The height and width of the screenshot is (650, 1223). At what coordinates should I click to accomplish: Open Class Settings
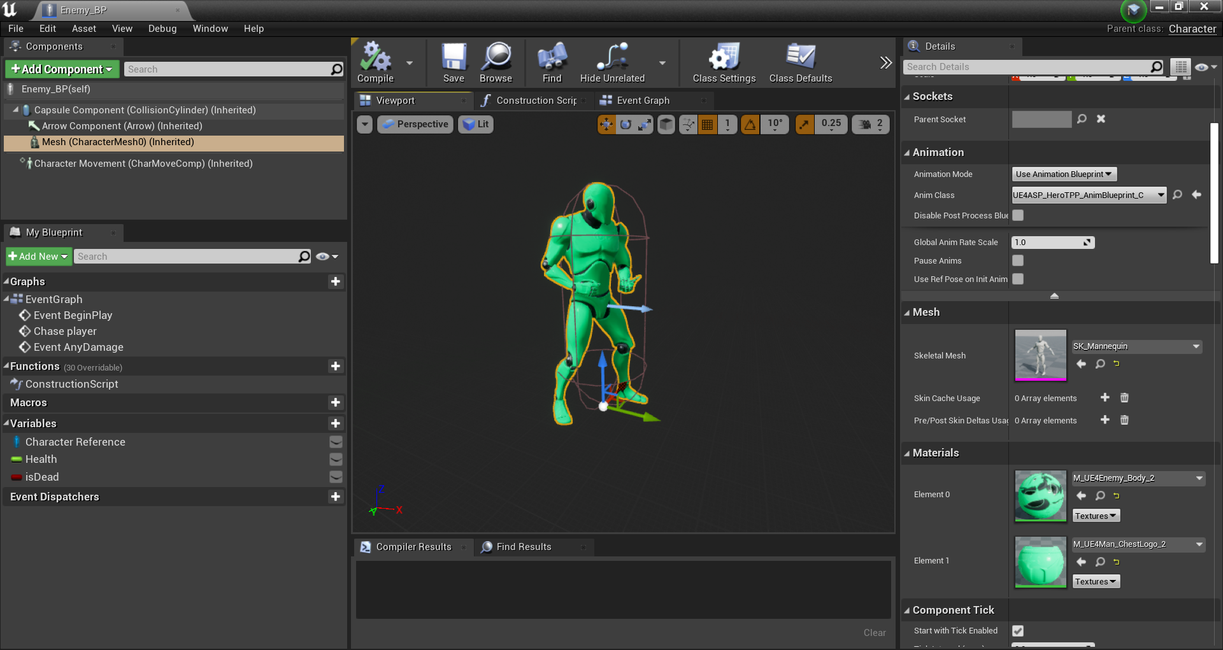(x=724, y=62)
